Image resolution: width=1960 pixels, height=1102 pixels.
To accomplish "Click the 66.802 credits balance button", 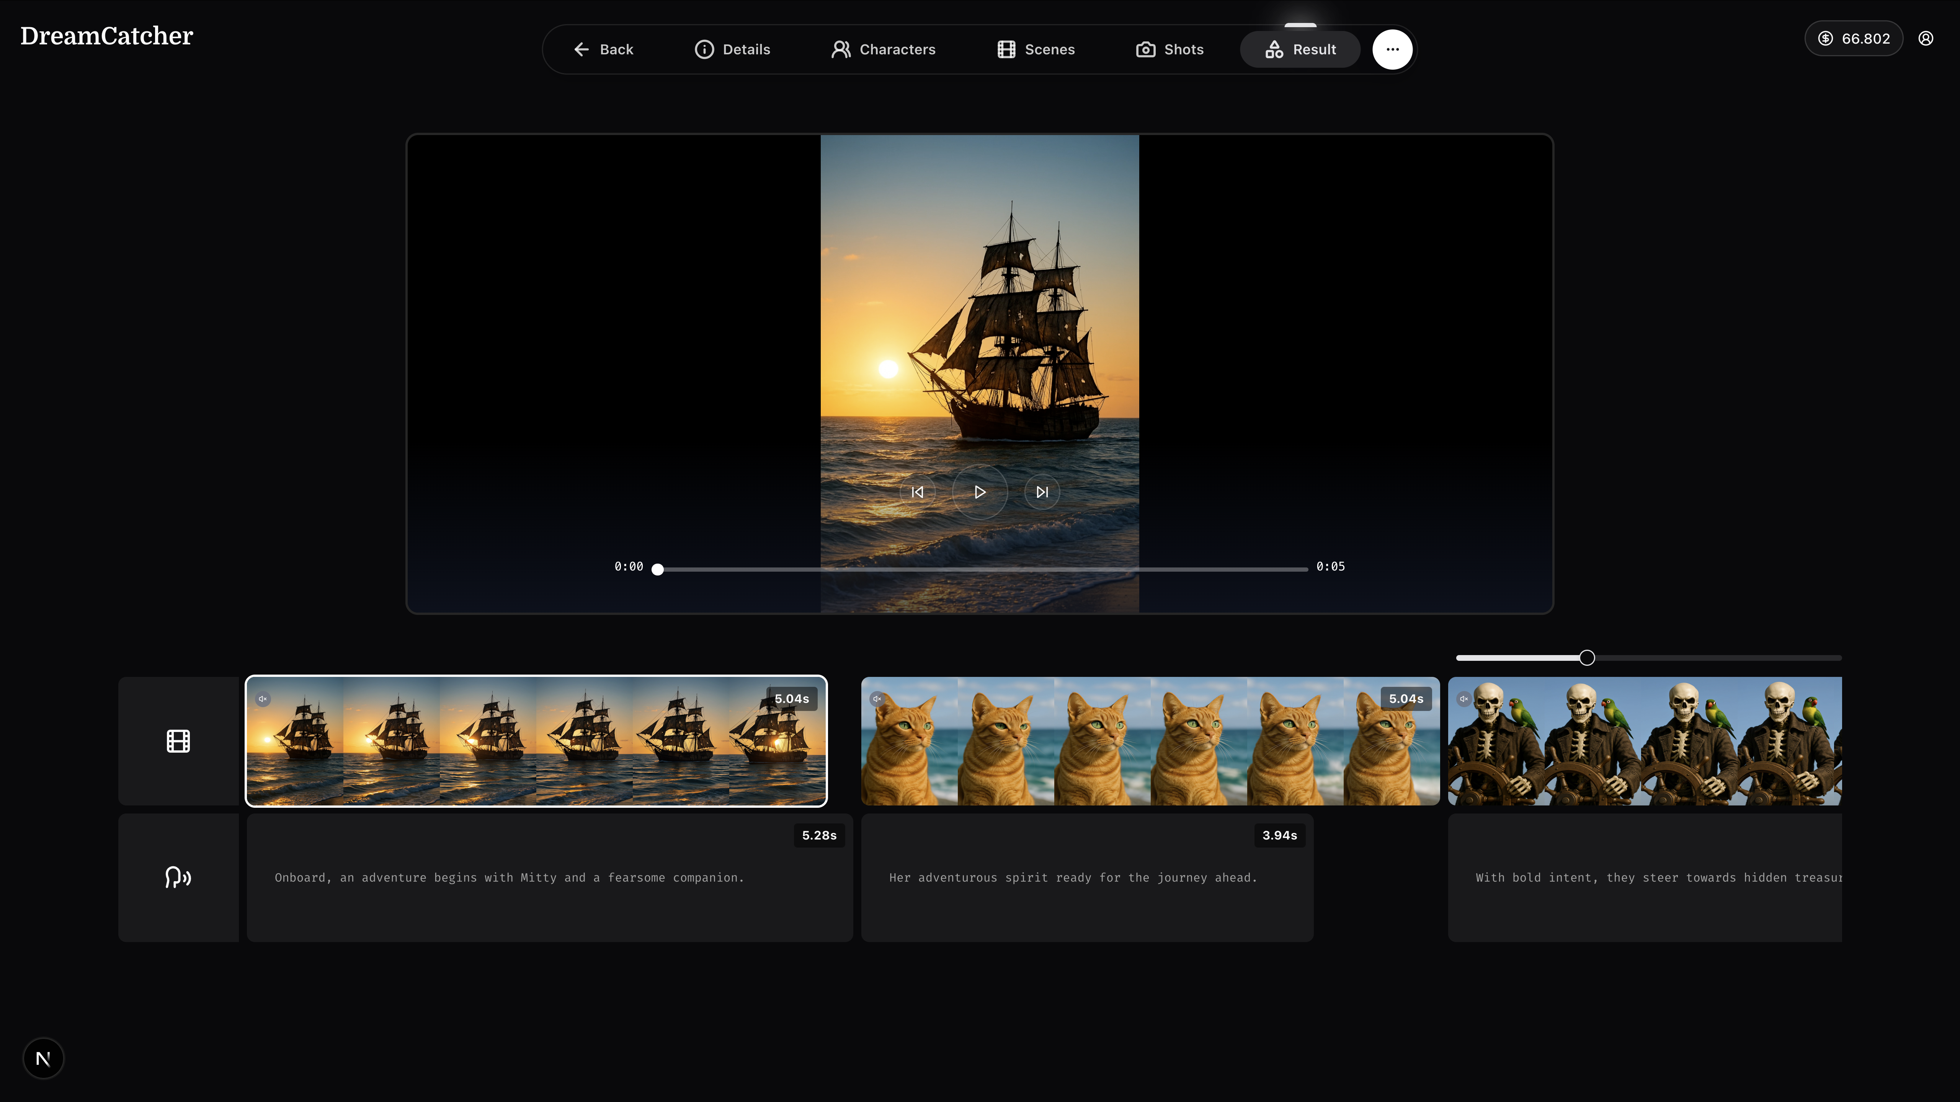I will point(1854,39).
